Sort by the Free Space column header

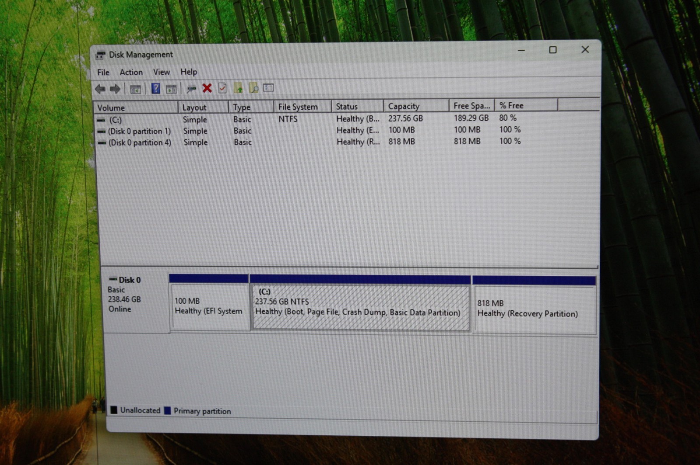471,105
